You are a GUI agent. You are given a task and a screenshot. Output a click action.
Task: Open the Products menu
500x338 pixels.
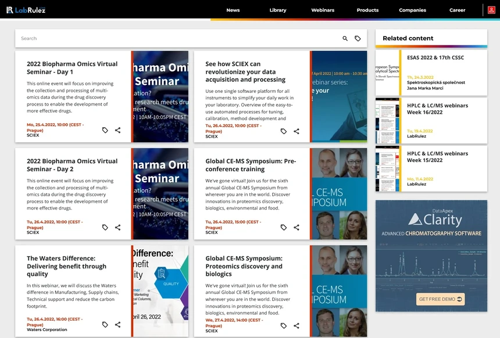pyautogui.click(x=367, y=10)
